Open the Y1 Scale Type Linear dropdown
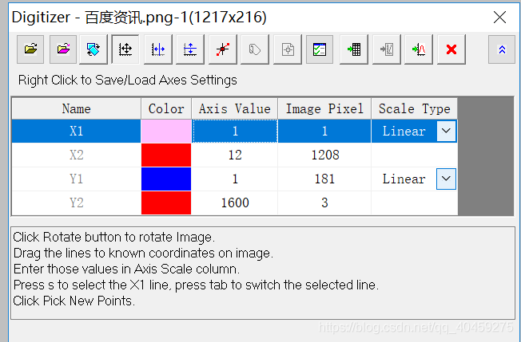Screen dimensions: 521x342 446,179
